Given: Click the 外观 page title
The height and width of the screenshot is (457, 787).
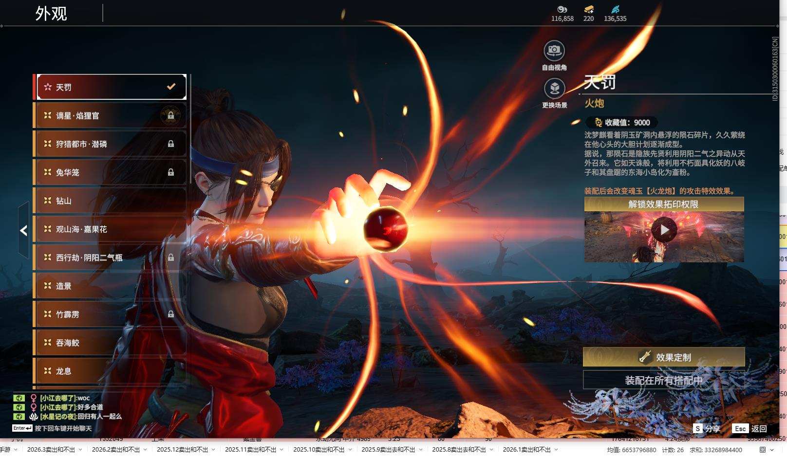Looking at the screenshot, I should click(x=51, y=13).
